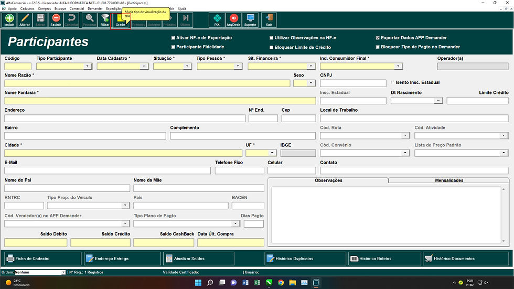514x289 pixels.
Task: Expand the Sit. Financeira dropdown
Action: click(310, 66)
